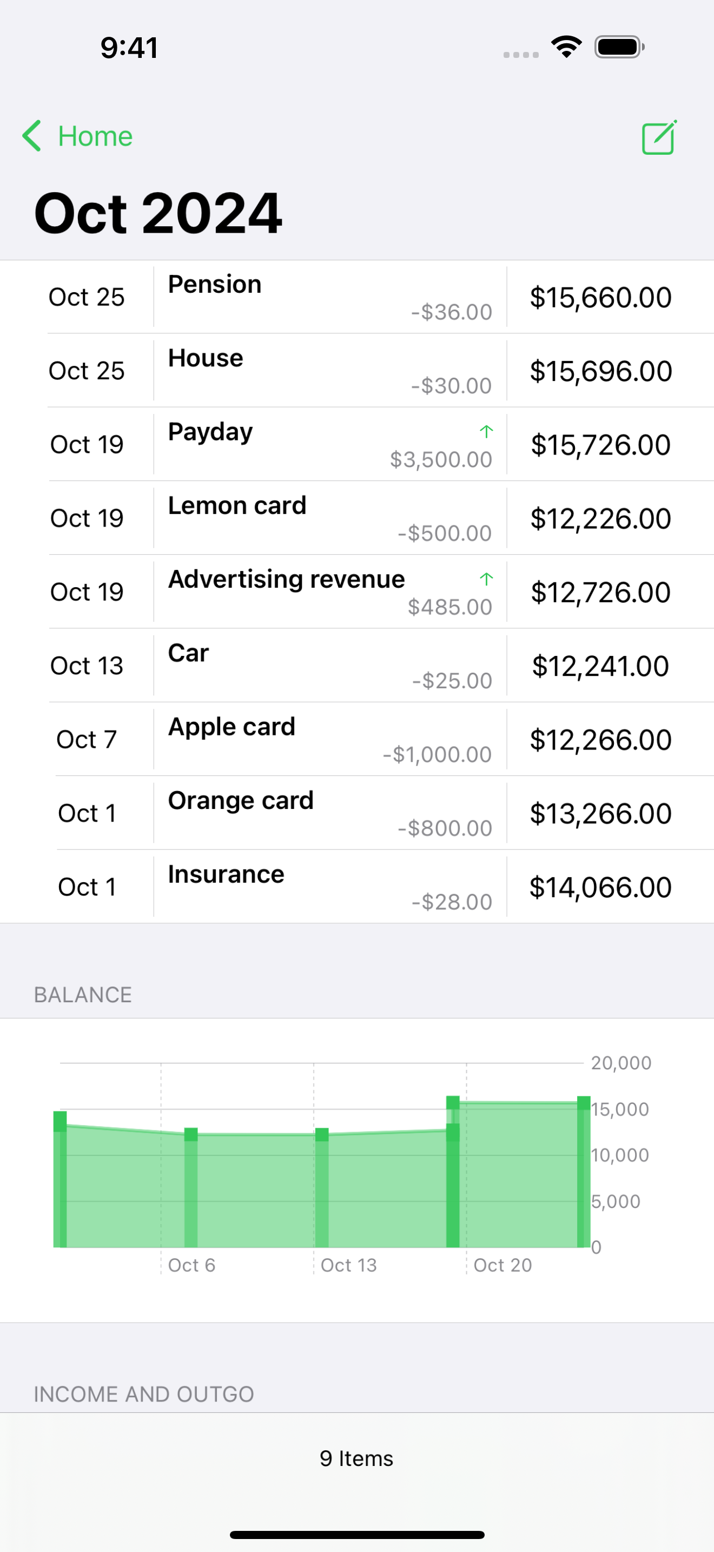
Task: Tap the 9 Items footer label
Action: 356,1458
